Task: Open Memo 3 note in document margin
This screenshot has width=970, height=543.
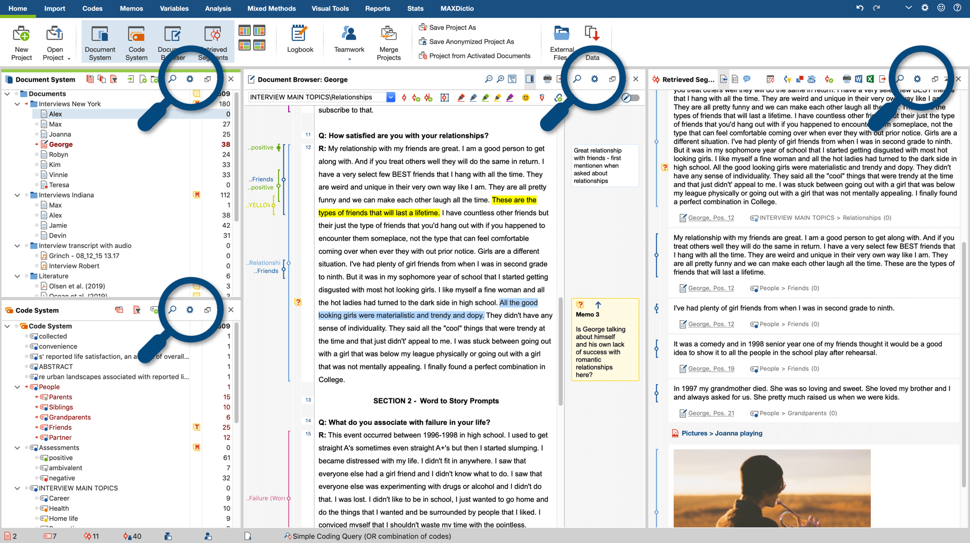Action: pyautogui.click(x=605, y=340)
